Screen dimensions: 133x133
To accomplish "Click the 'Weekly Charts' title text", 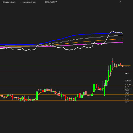I will click(x=9, y=2).
